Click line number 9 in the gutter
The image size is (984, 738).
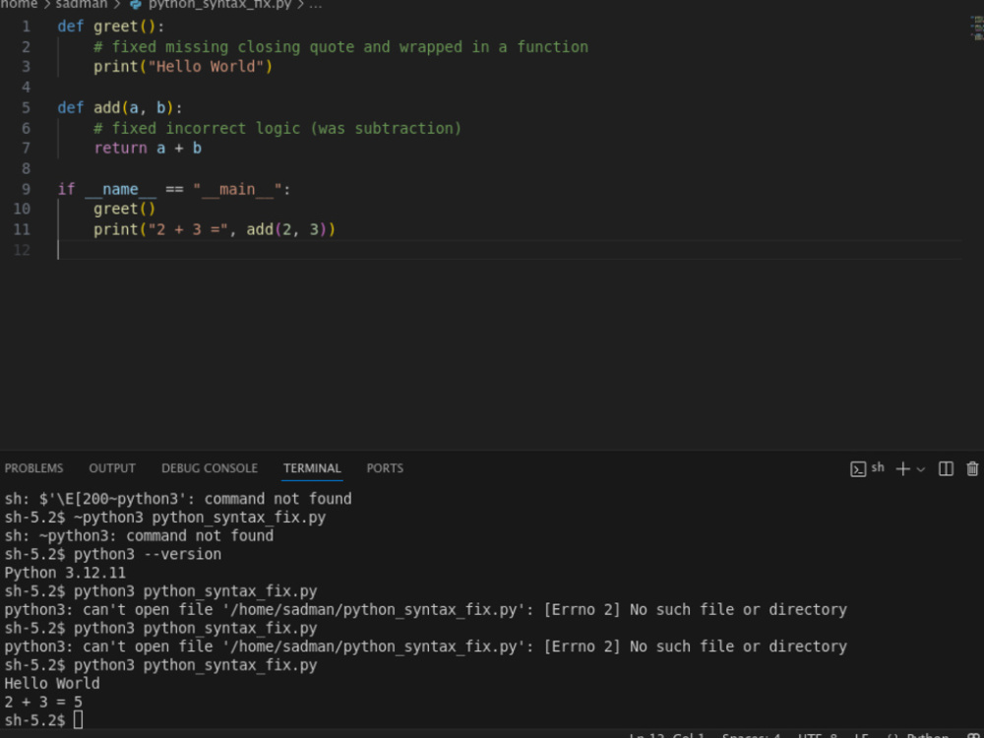point(26,189)
